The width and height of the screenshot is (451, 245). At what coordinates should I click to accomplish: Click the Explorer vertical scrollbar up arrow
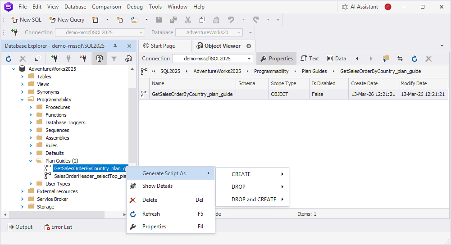click(x=132, y=69)
